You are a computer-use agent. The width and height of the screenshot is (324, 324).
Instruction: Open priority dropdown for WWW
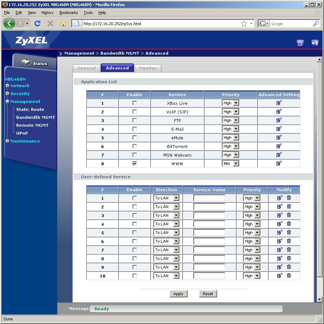(x=230, y=163)
